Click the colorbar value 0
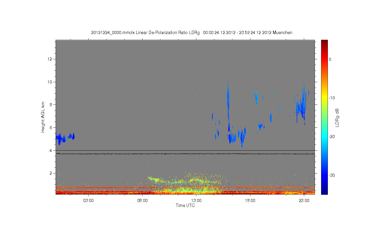The width and height of the screenshot is (390, 234). click(330, 59)
